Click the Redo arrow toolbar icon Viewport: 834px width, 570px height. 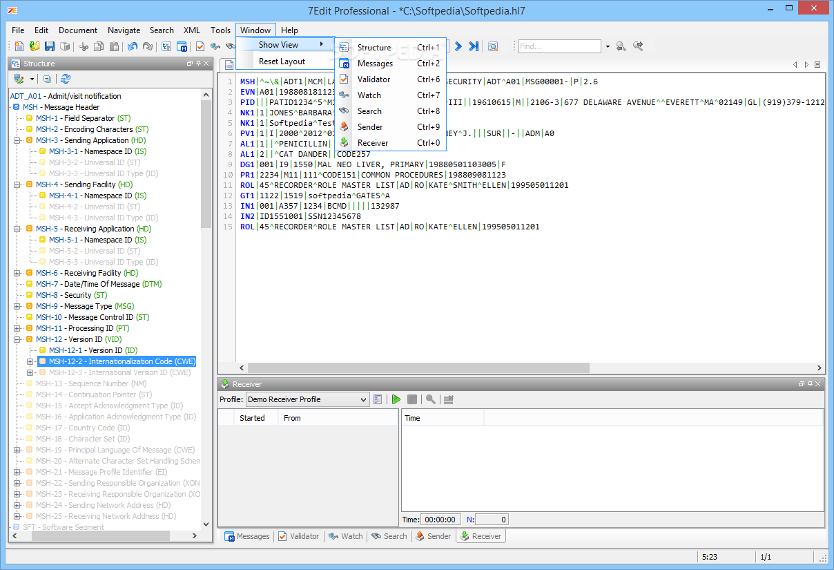click(x=147, y=46)
